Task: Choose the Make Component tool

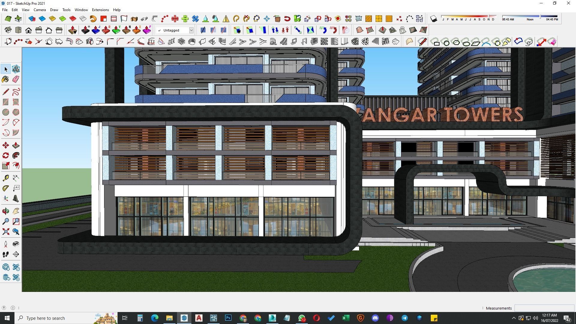Action: 16,69
